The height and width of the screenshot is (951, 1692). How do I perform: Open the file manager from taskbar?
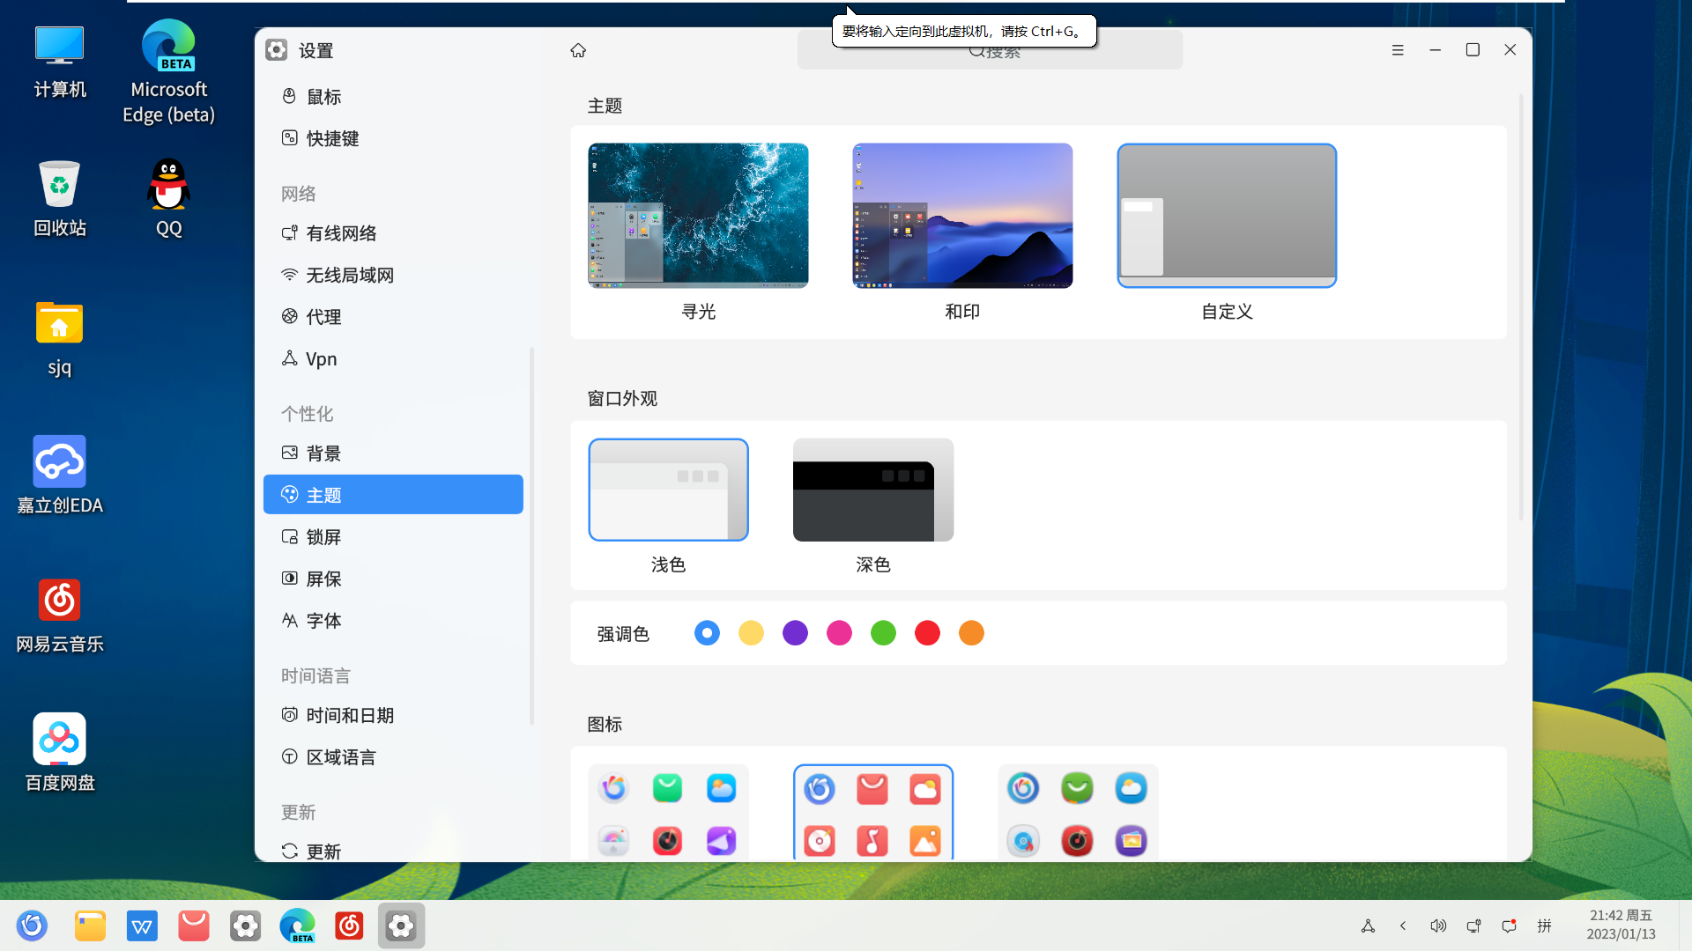[x=90, y=925]
